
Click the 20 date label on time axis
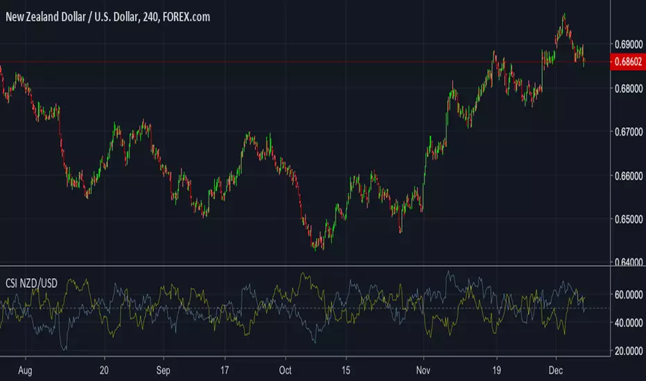click(104, 371)
